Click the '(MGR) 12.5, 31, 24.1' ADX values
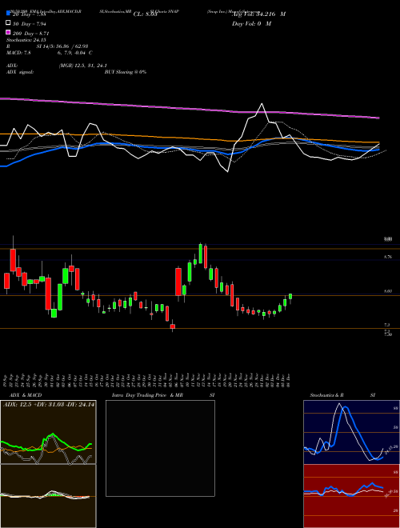This screenshot has height=528, width=400. tap(83, 66)
